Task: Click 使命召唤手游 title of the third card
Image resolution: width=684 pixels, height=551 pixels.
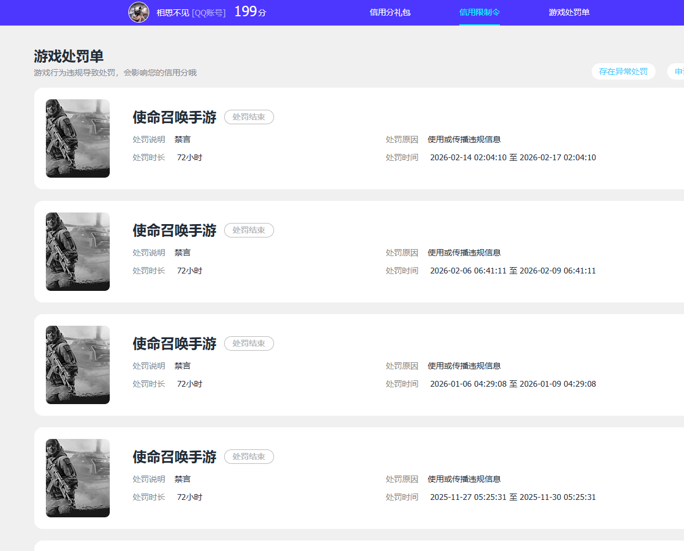Action: [175, 343]
